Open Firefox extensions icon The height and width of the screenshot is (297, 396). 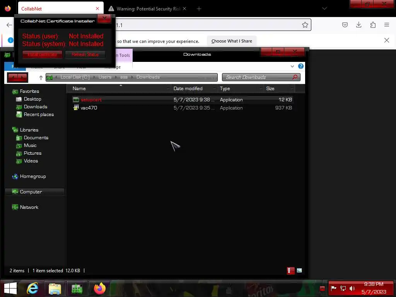coord(373,25)
